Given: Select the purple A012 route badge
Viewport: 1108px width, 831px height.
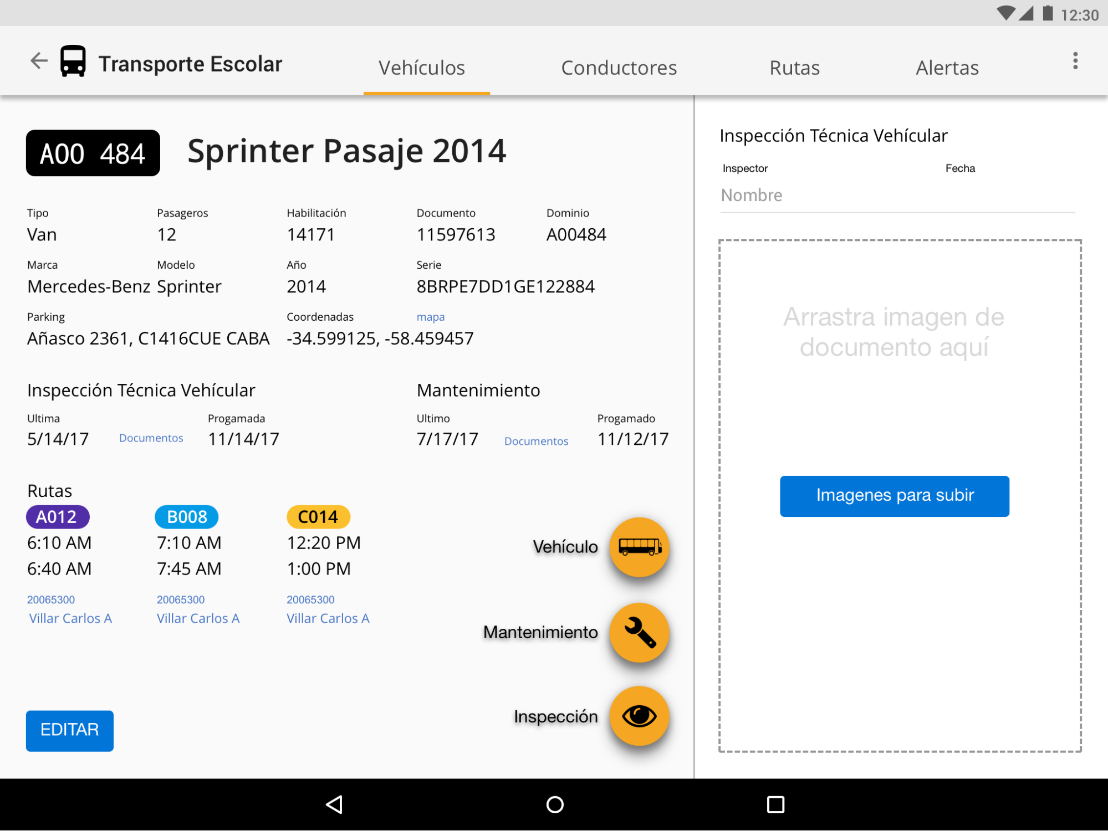Looking at the screenshot, I should 57,517.
